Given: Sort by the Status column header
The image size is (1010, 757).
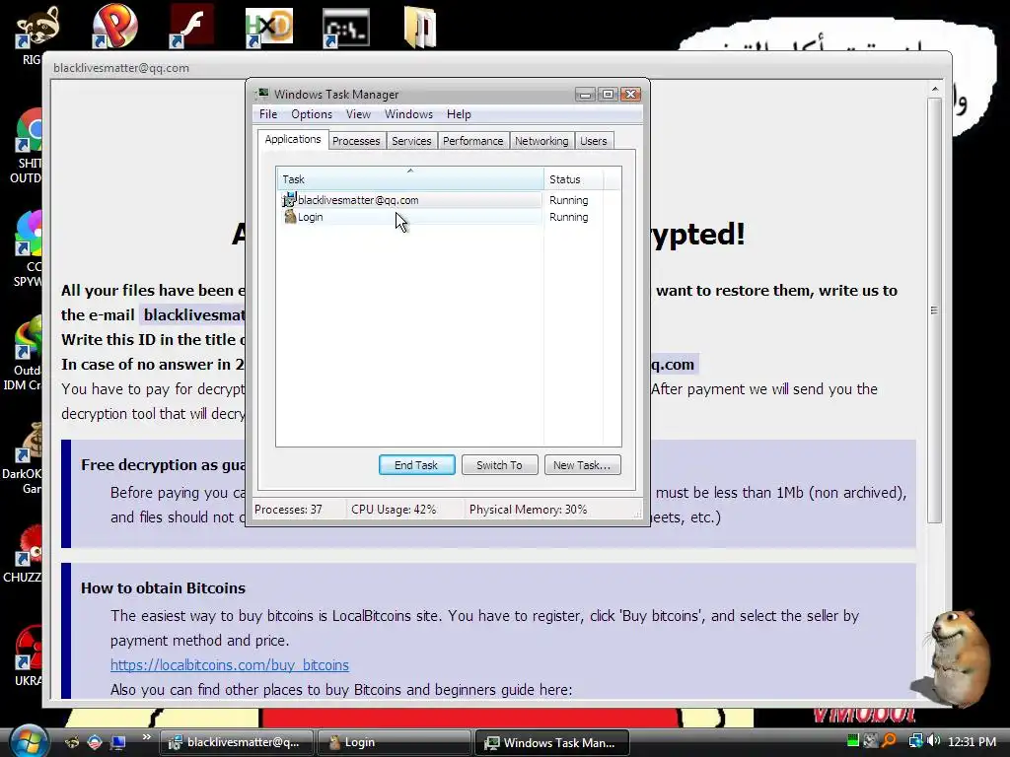Looking at the screenshot, I should 573,179.
